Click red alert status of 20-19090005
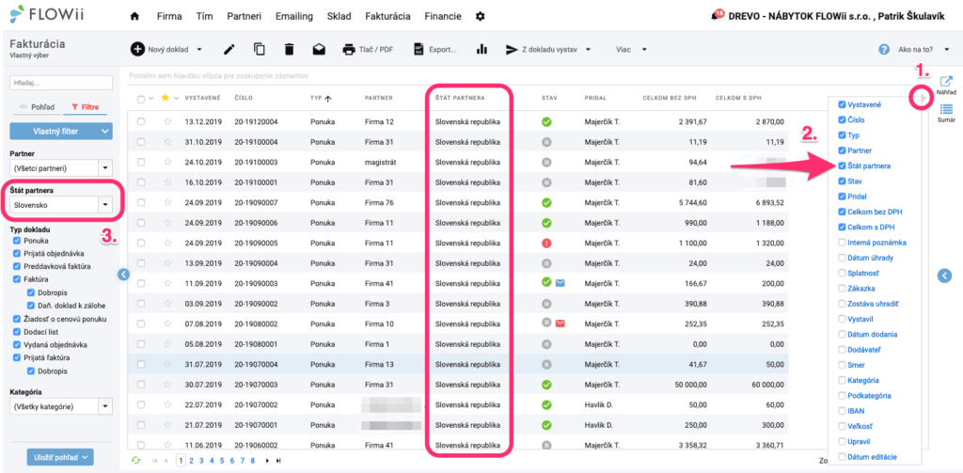The height and width of the screenshot is (473, 963). 546,243
